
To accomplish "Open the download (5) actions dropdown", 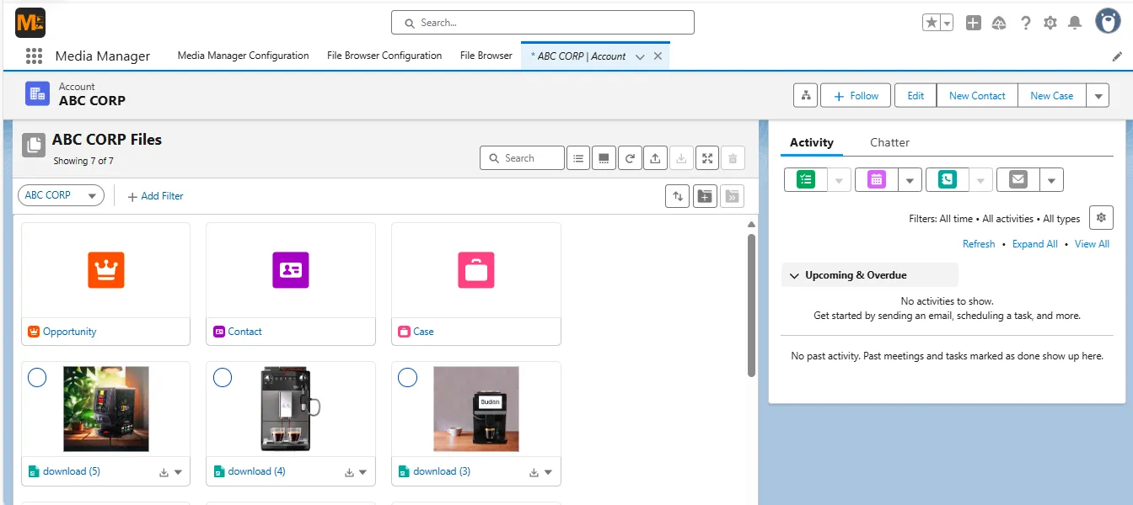I will tap(178, 472).
